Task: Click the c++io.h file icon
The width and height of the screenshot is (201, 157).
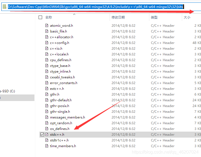Action: 47,49
